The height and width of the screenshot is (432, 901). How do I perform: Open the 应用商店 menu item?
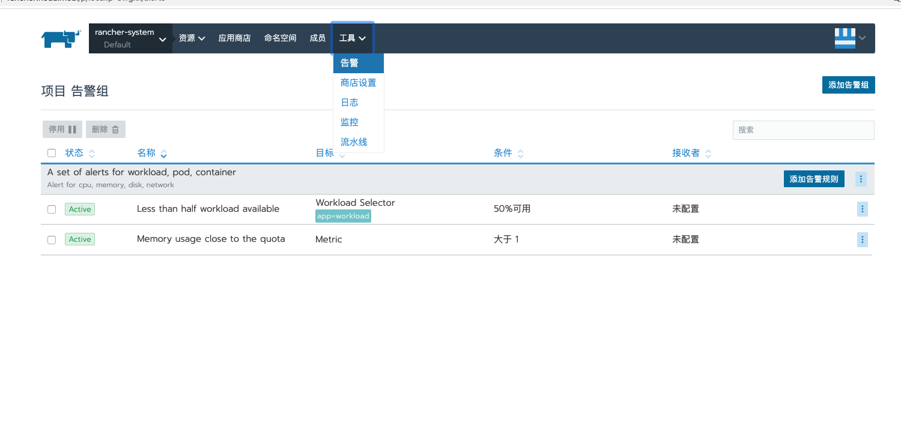(234, 38)
